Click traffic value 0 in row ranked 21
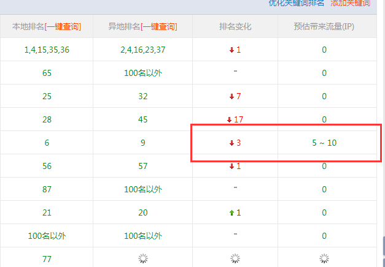Image resolution: width=385 pixels, height=267 pixels. coord(324,212)
